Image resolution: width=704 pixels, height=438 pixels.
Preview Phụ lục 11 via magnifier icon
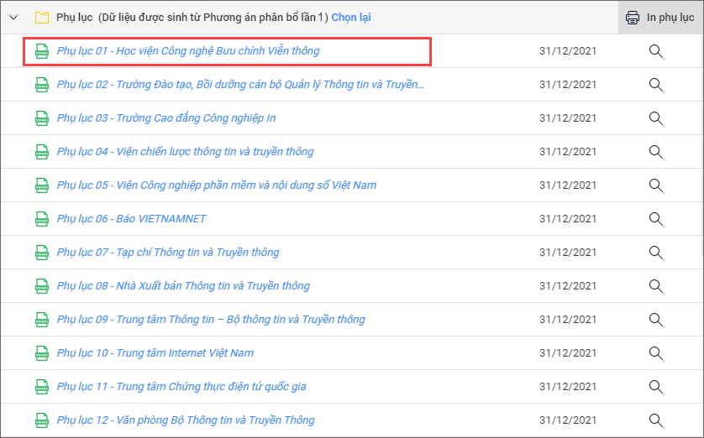click(x=656, y=387)
